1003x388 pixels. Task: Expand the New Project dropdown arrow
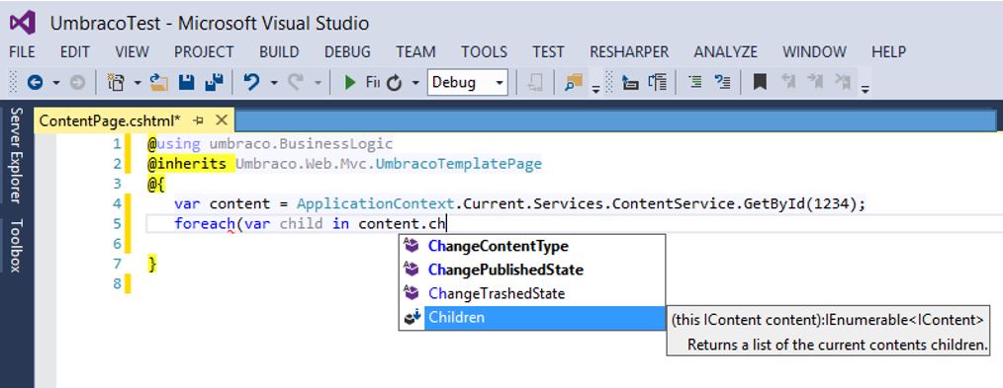coord(137,83)
